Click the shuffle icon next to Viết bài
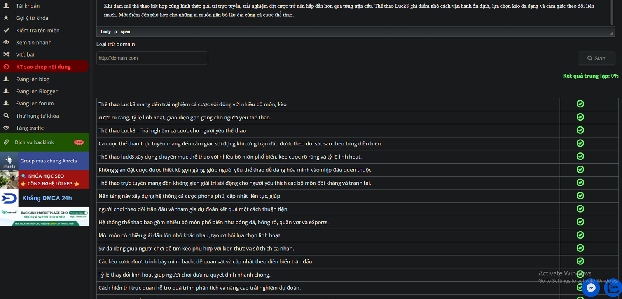The height and width of the screenshot is (299, 622). [6, 54]
